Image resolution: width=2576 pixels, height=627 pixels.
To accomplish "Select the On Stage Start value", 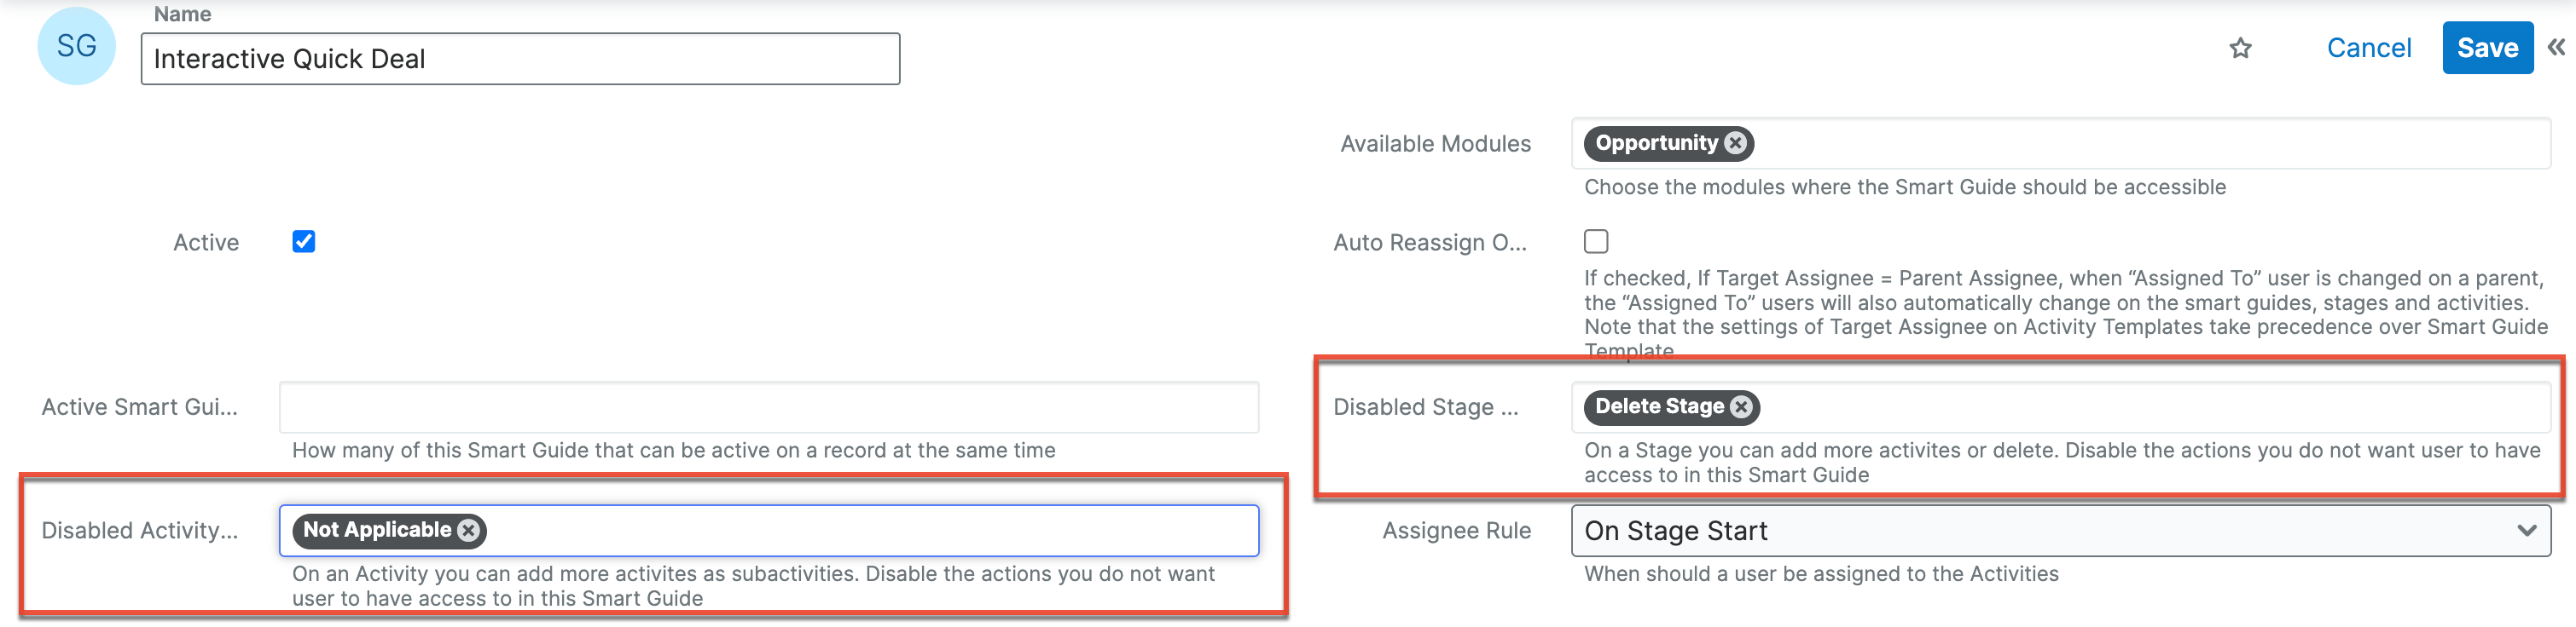I will tap(1677, 530).
